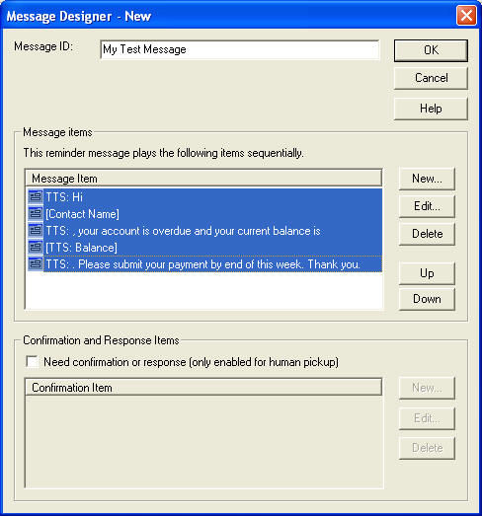Click the icon next to [TTS: Balance]
The image size is (482, 516).
[36, 247]
